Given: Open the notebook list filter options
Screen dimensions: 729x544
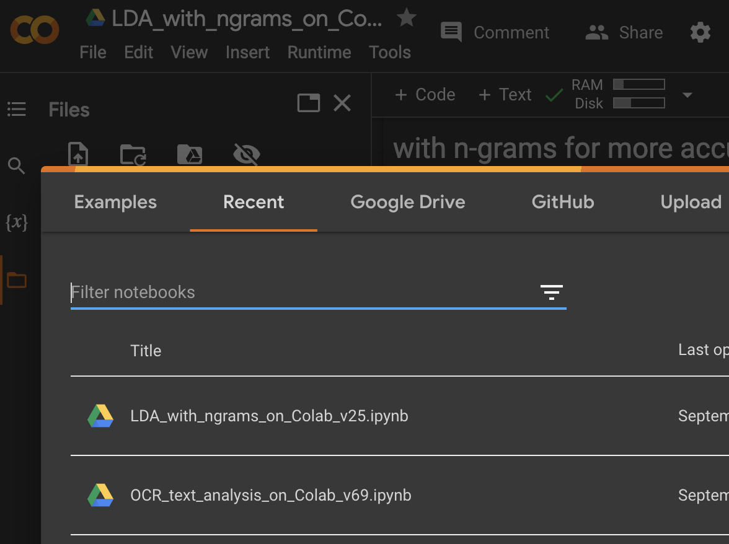Looking at the screenshot, I should pos(551,291).
